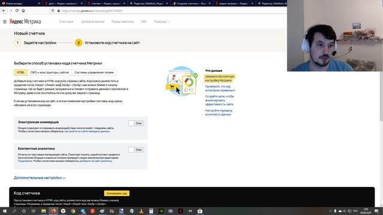The width and height of the screenshot is (383, 215).
Task: Open the browser home page icon
Action: (23, 11)
